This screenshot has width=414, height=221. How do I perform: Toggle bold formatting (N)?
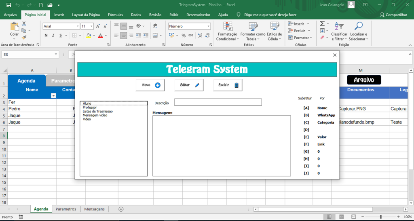(x=46, y=35)
